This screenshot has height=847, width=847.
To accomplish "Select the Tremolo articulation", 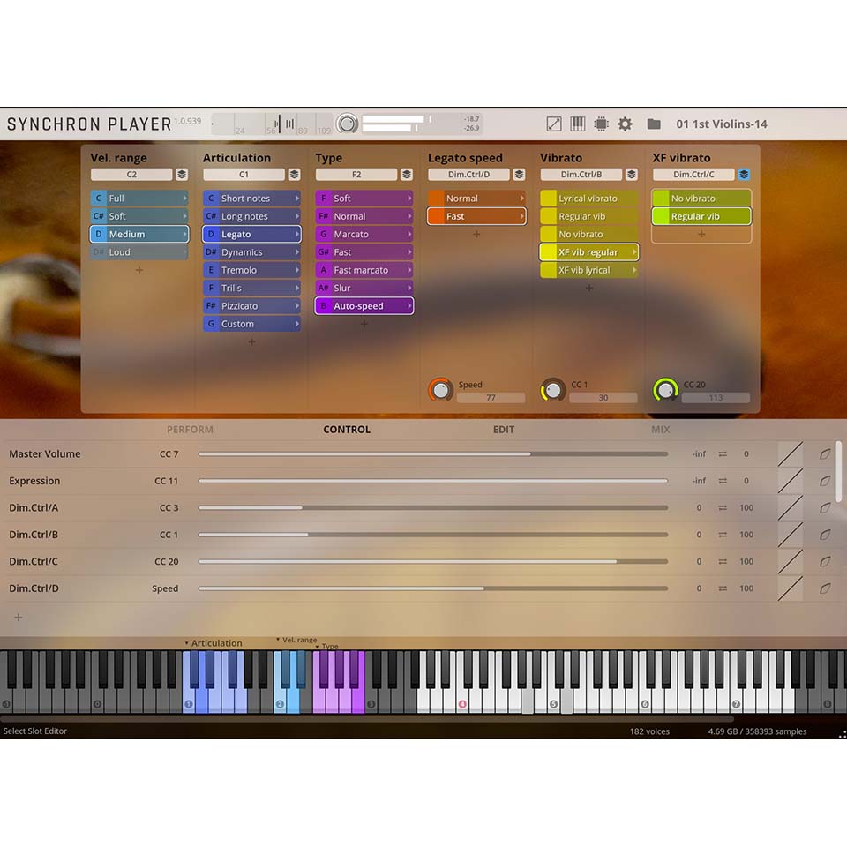I will coord(251,269).
